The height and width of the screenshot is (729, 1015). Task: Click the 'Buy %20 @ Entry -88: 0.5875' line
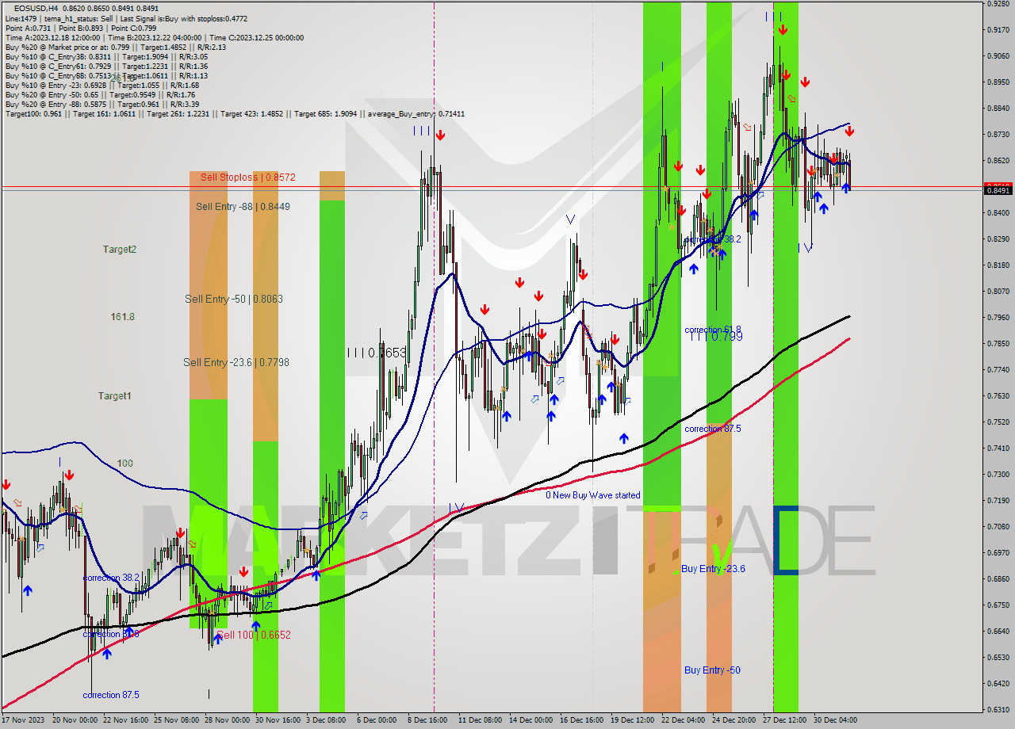(x=102, y=104)
